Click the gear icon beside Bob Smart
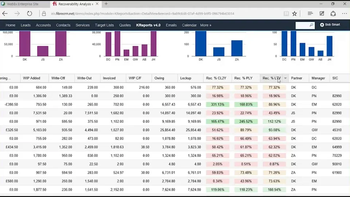This screenshot has height=197, width=350. click(322, 25)
